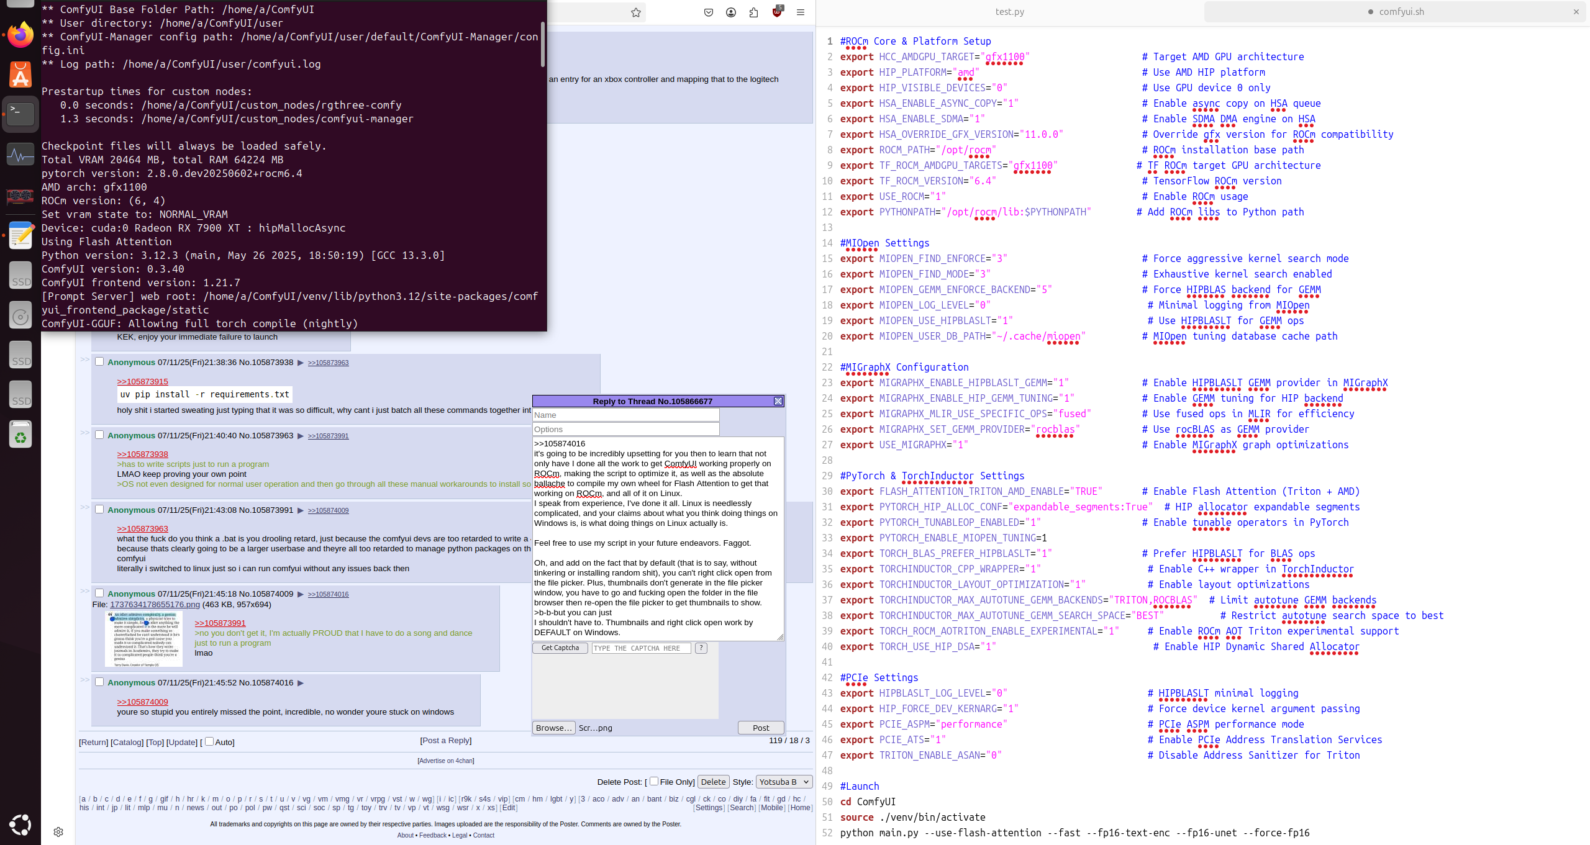1590x845 pixels.
Task: Open the [Settings] link in footer
Action: [x=709, y=808]
